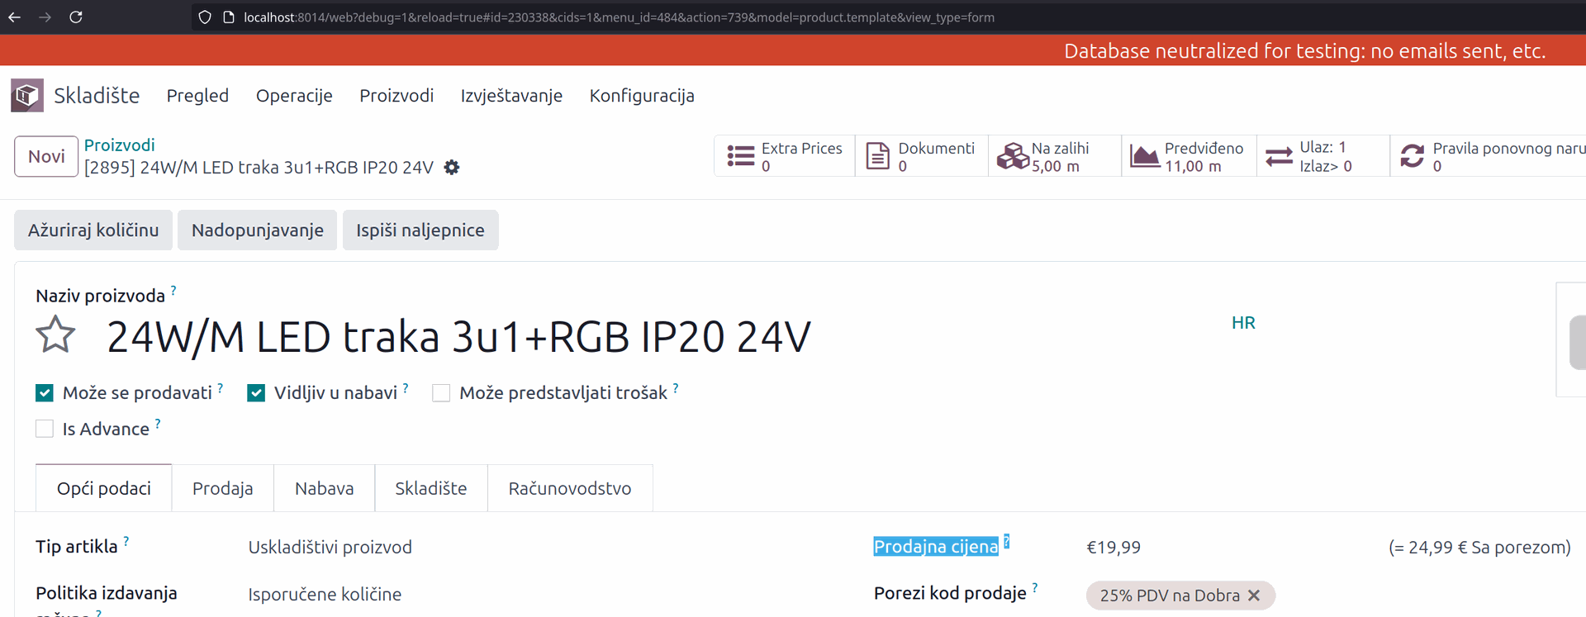Enable Može predstavljati trošak checkbox
The image size is (1586, 617).
[441, 393]
